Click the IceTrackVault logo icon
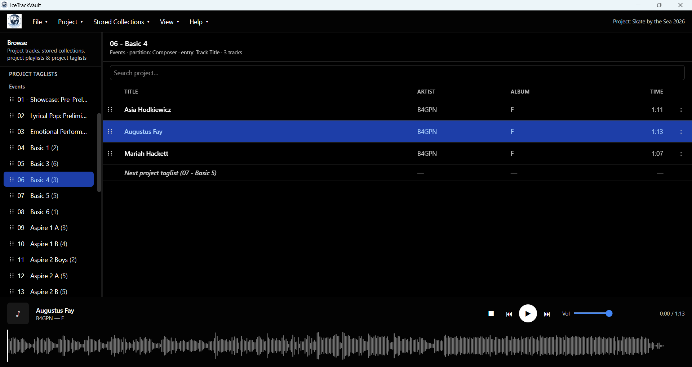 pyautogui.click(x=14, y=22)
